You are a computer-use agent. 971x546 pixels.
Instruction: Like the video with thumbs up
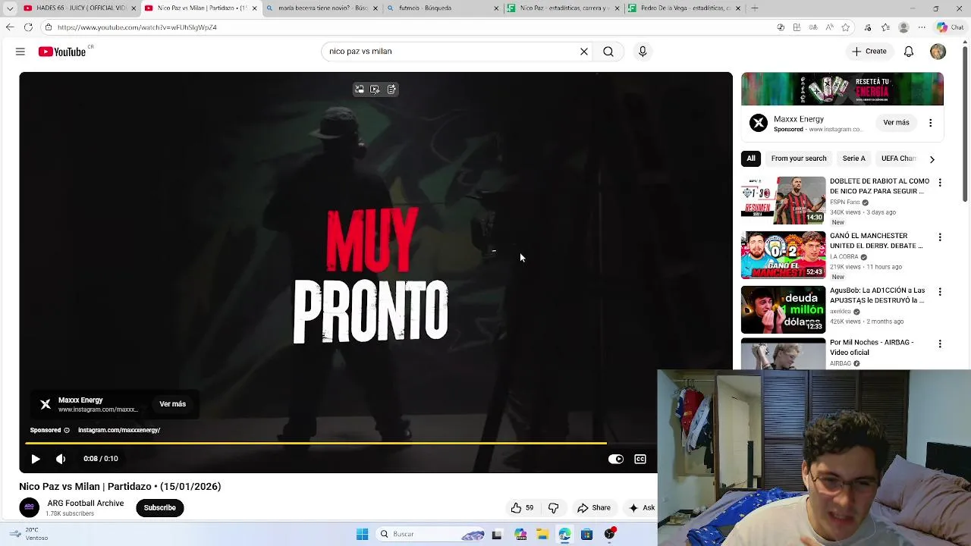click(522, 507)
